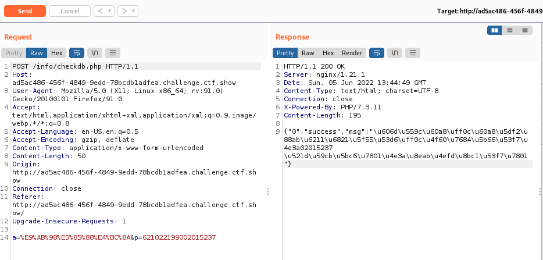Open the Request panel hamburger menu
Viewport: 543px width, 260px height.
[113, 53]
